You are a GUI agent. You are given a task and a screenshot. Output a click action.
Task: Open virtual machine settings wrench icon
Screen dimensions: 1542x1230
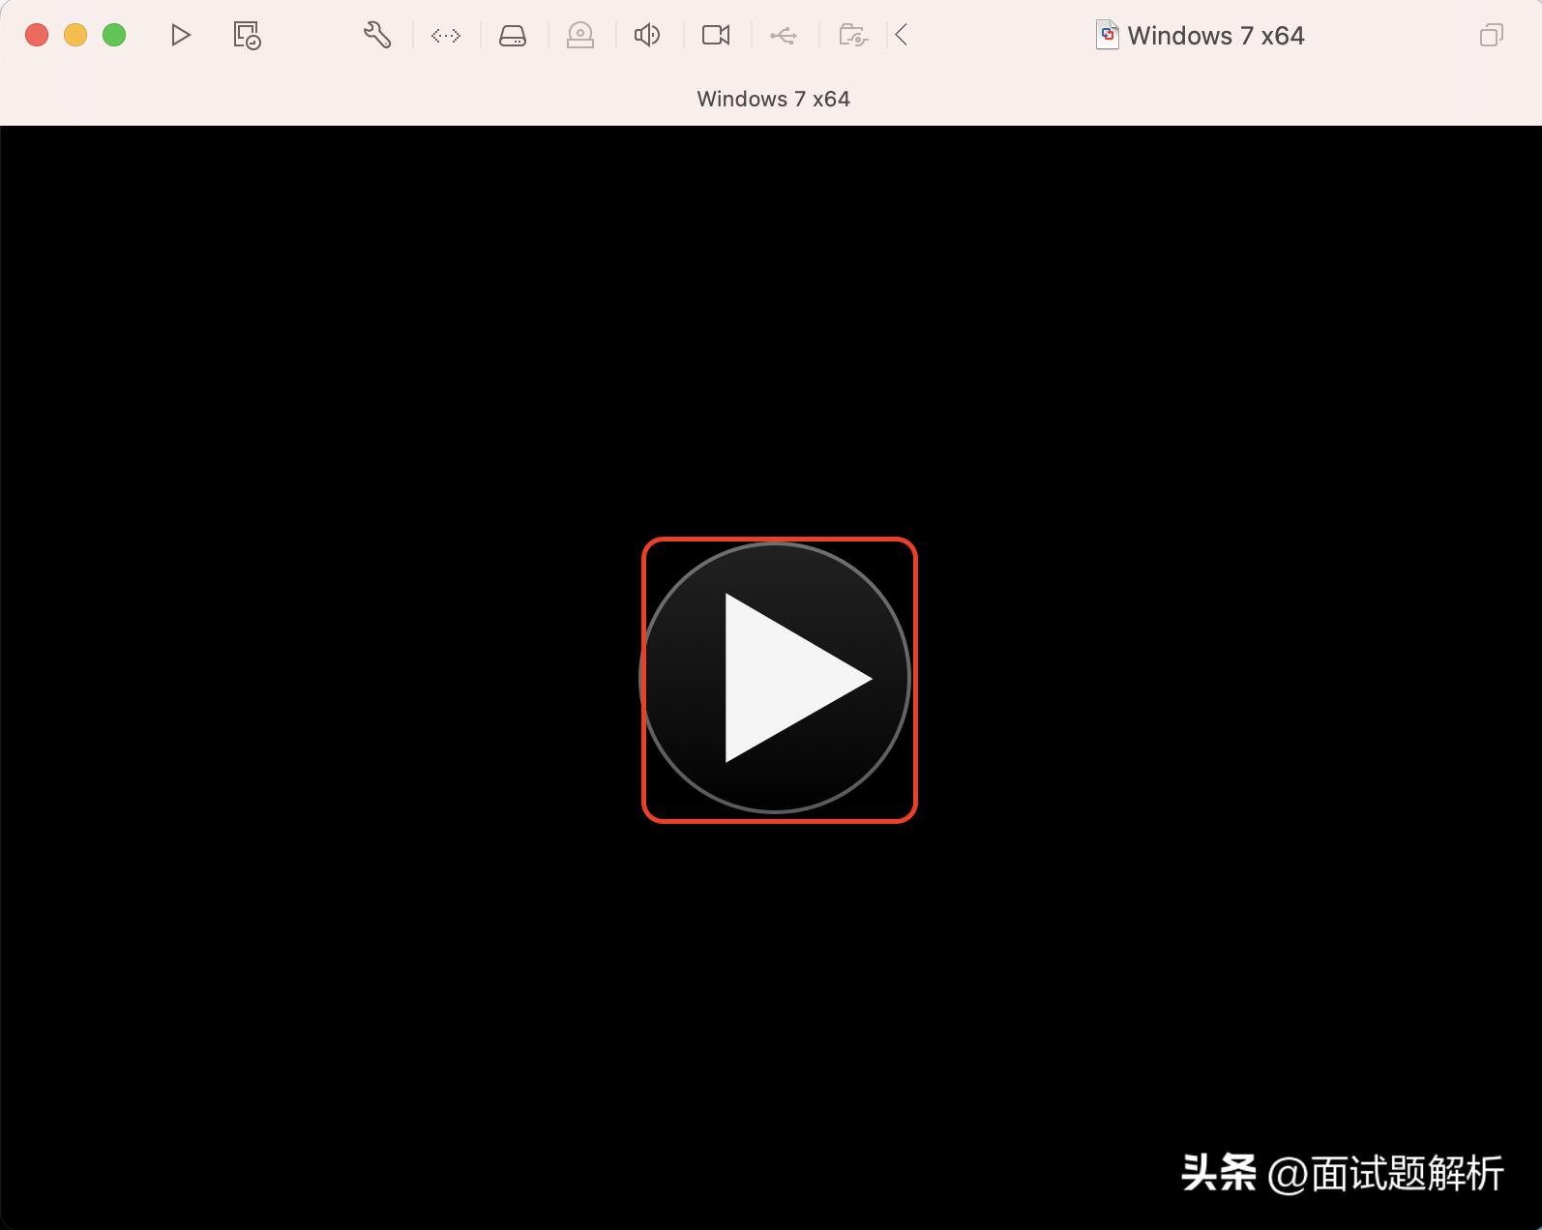(377, 36)
